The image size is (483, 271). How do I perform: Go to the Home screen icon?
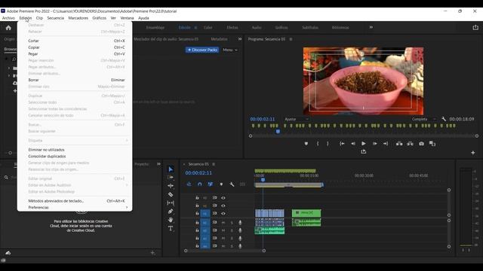8,28
